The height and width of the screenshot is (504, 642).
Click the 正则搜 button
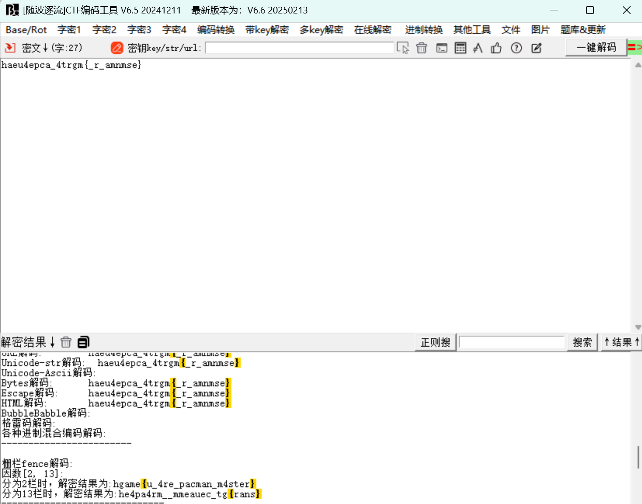[x=435, y=342]
